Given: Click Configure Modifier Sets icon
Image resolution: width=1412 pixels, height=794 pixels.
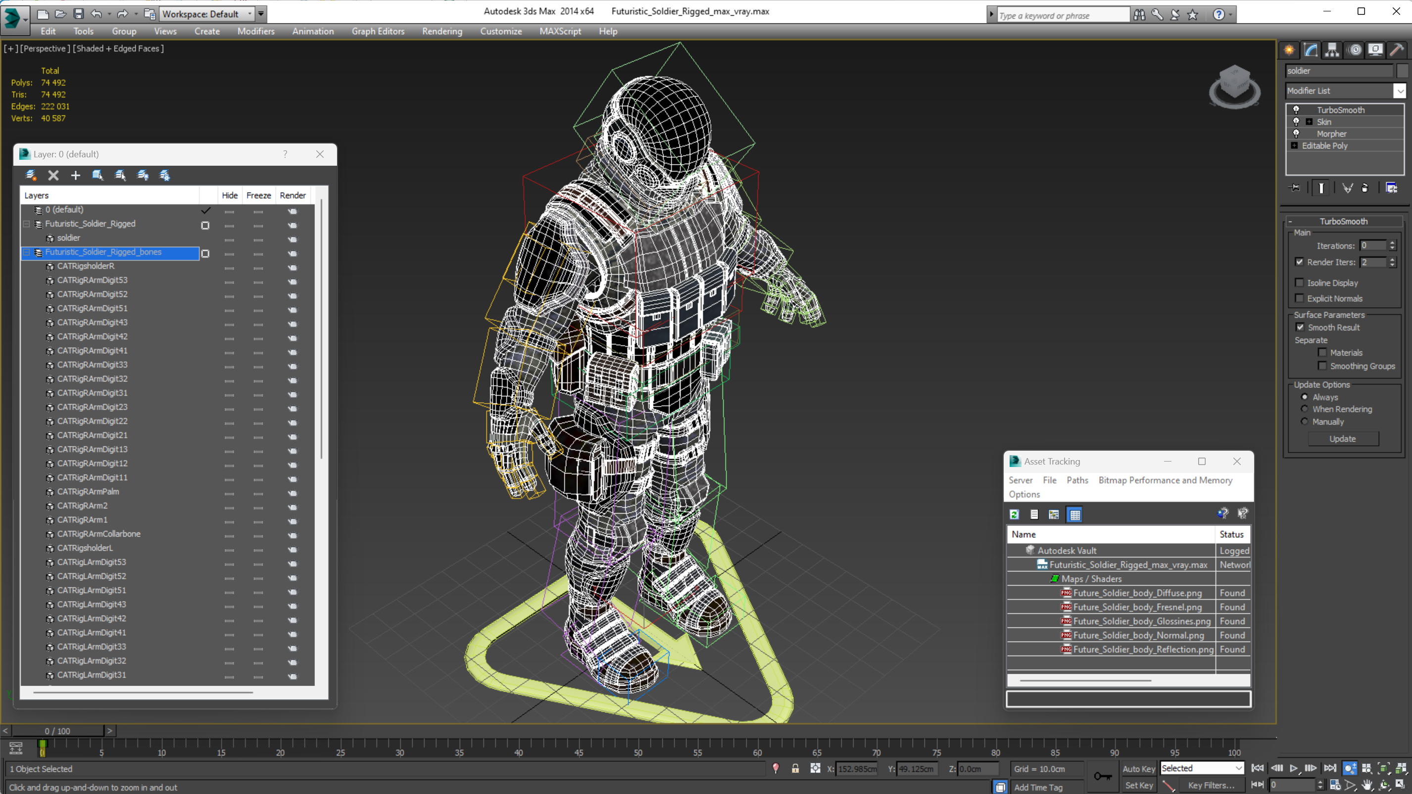Looking at the screenshot, I should point(1392,188).
